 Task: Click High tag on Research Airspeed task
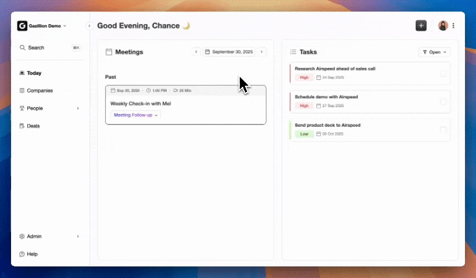(x=304, y=78)
